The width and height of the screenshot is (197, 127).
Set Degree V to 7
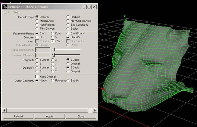(x=52, y=71)
